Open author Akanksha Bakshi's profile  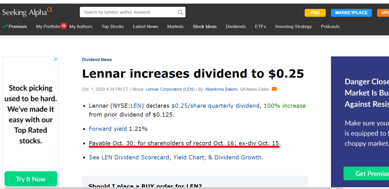tap(221, 89)
